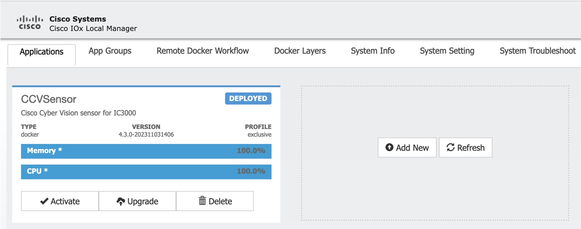Click the checkmark icon on Activate
This screenshot has width=581, height=229.
click(44, 202)
